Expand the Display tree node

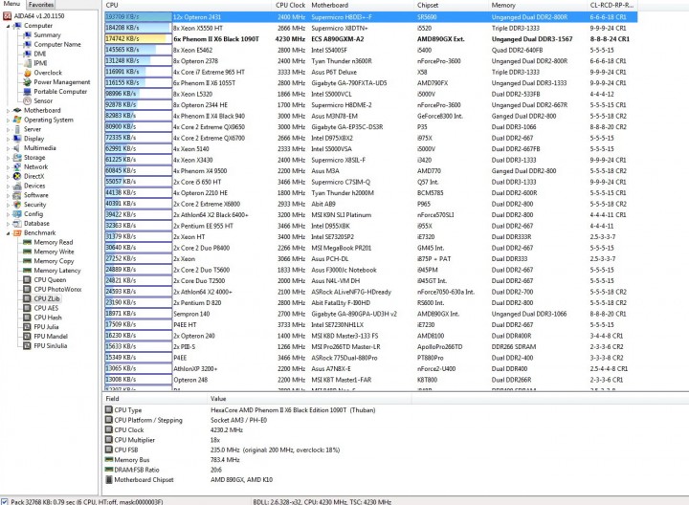coord(8,139)
